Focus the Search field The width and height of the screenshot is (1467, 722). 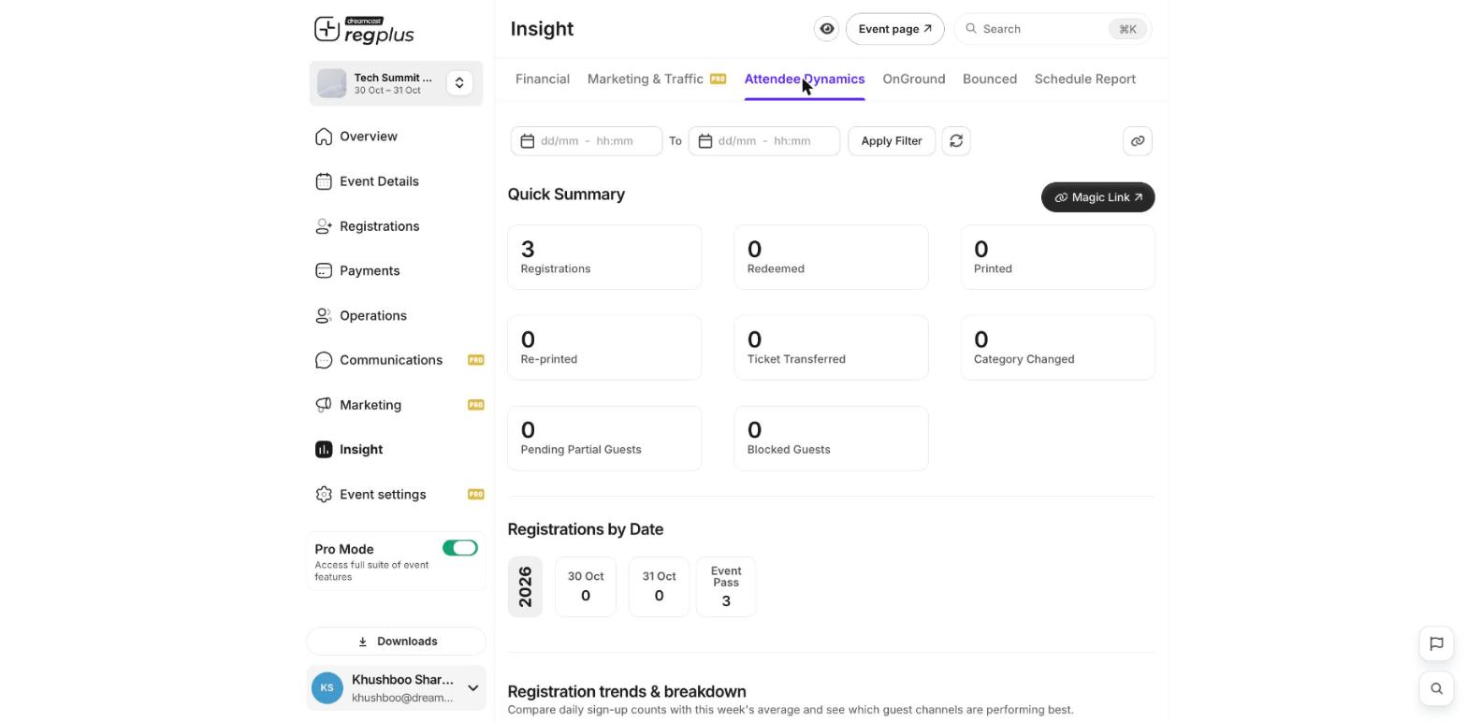tap(1053, 29)
